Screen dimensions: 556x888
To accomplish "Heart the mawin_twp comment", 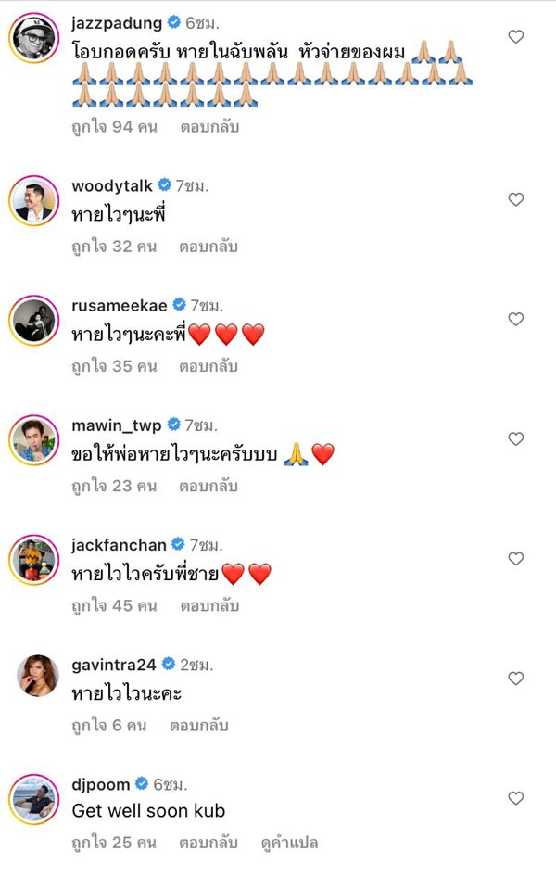I will pyautogui.click(x=516, y=438).
